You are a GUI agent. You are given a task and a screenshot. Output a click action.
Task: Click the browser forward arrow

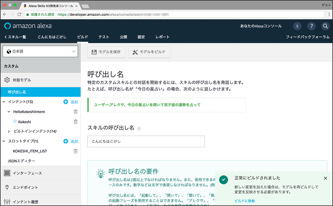[12, 15]
